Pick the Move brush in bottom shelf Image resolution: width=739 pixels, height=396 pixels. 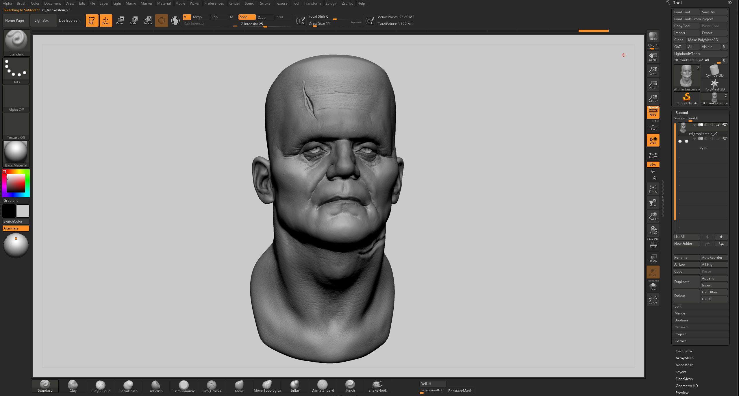coord(239,386)
